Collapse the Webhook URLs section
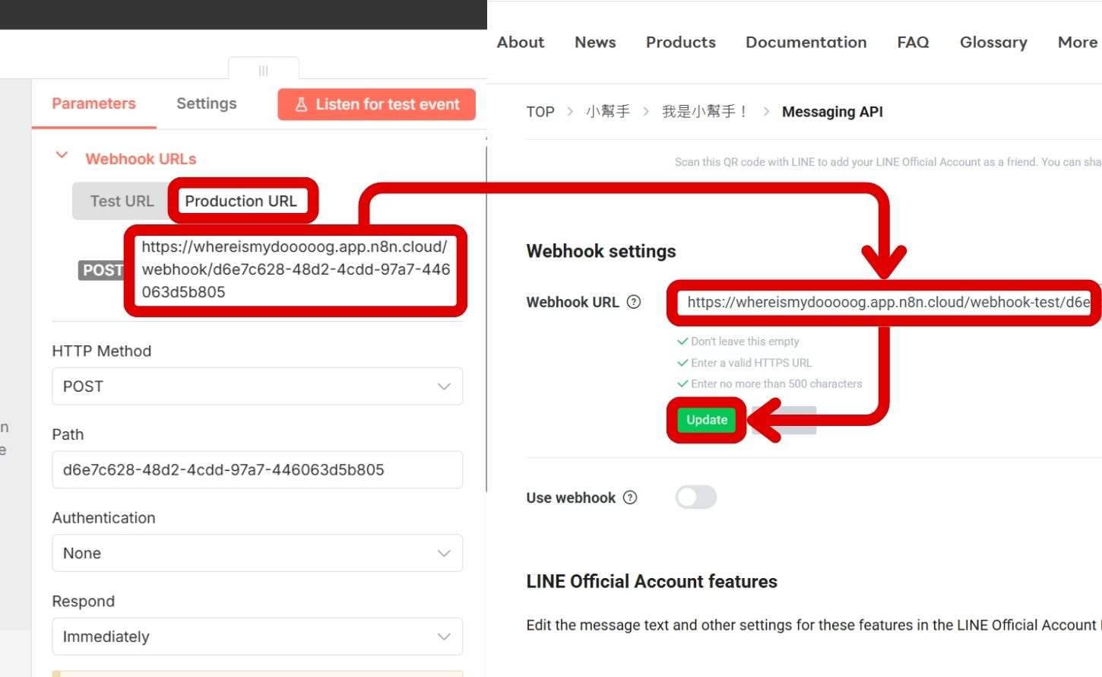1102x677 pixels. [62, 156]
